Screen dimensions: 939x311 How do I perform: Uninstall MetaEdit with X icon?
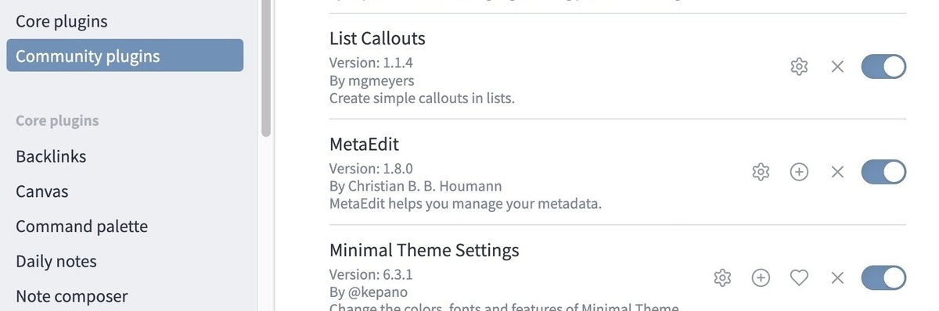[837, 172]
